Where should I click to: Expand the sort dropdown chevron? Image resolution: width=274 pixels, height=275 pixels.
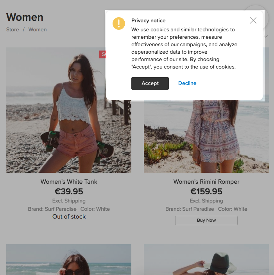coord(266,36)
